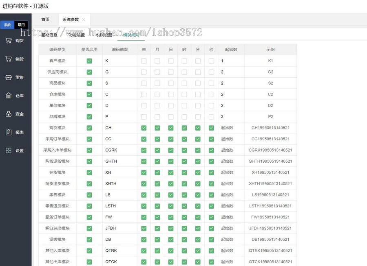This screenshot has height=266, width=367.
Task: Open the 仓库 warehouse icon in sidebar
Action: 9,96
